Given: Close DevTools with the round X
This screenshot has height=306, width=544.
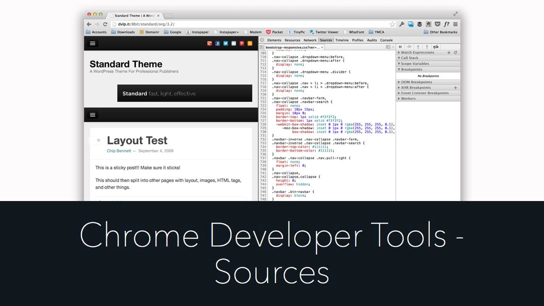Looking at the screenshot, I should pos(262,40).
